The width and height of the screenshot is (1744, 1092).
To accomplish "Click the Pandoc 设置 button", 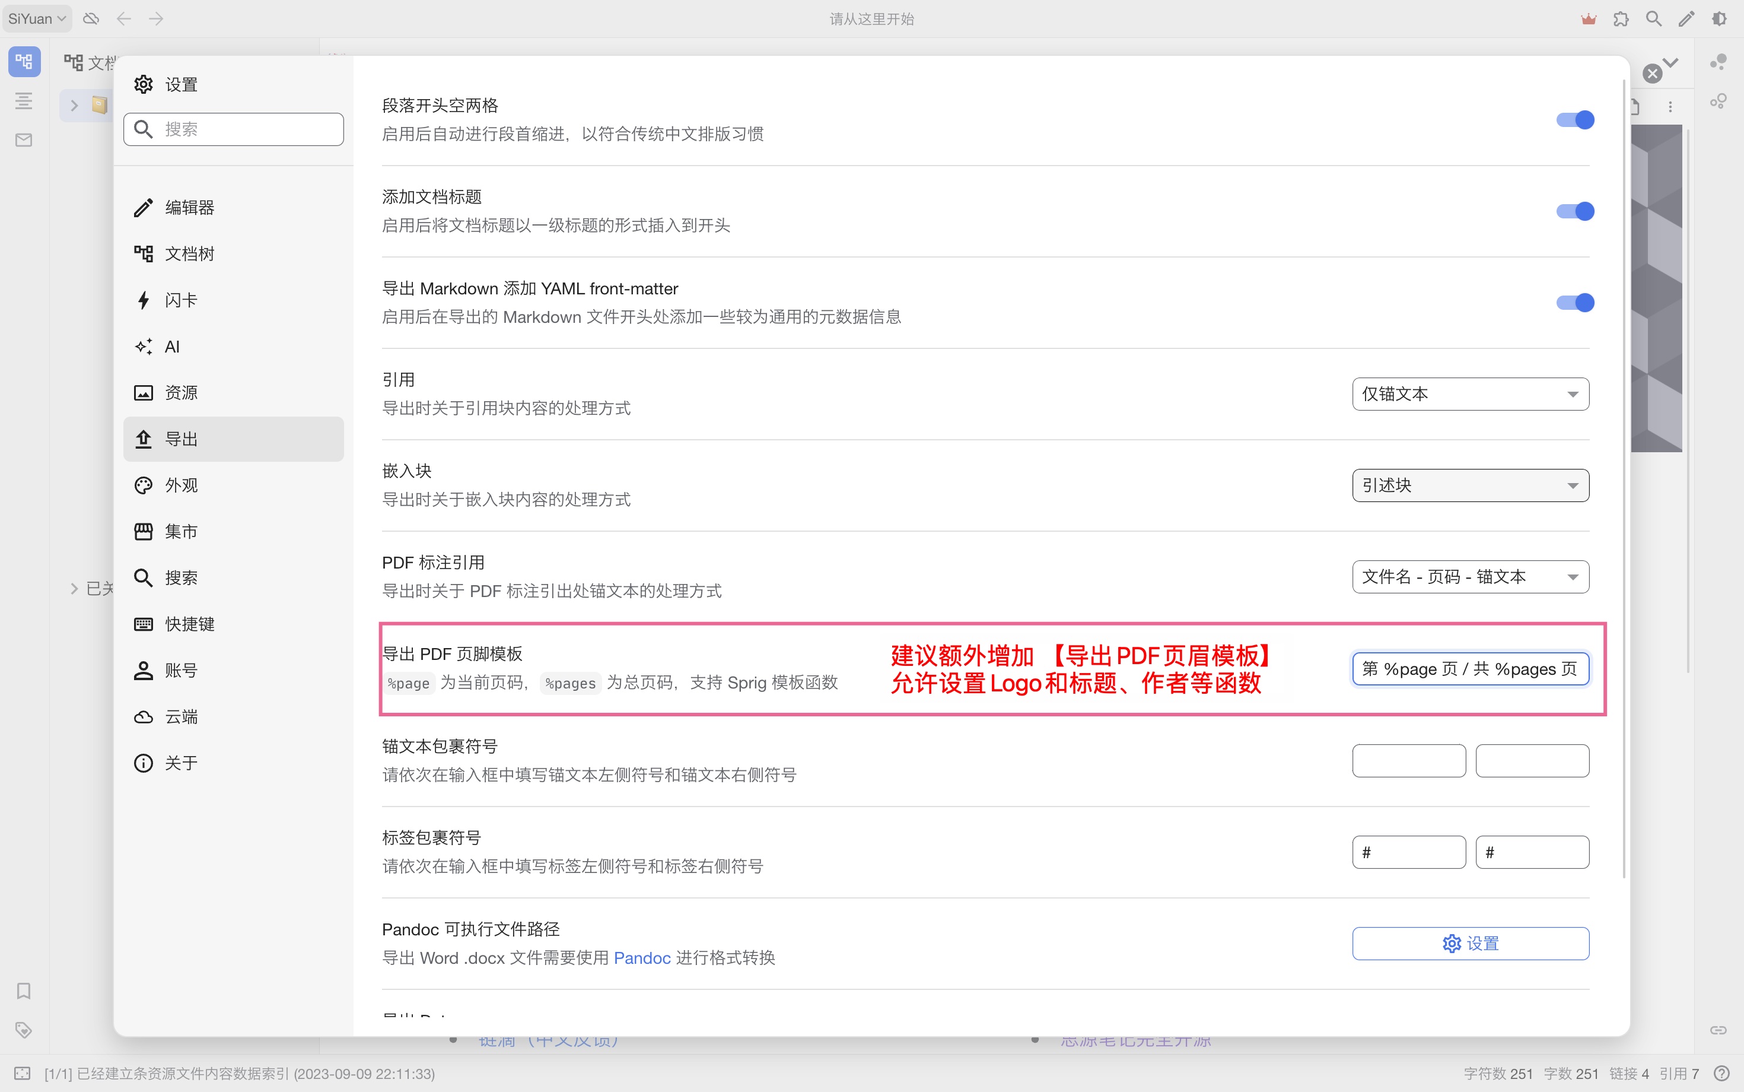I will [1470, 943].
